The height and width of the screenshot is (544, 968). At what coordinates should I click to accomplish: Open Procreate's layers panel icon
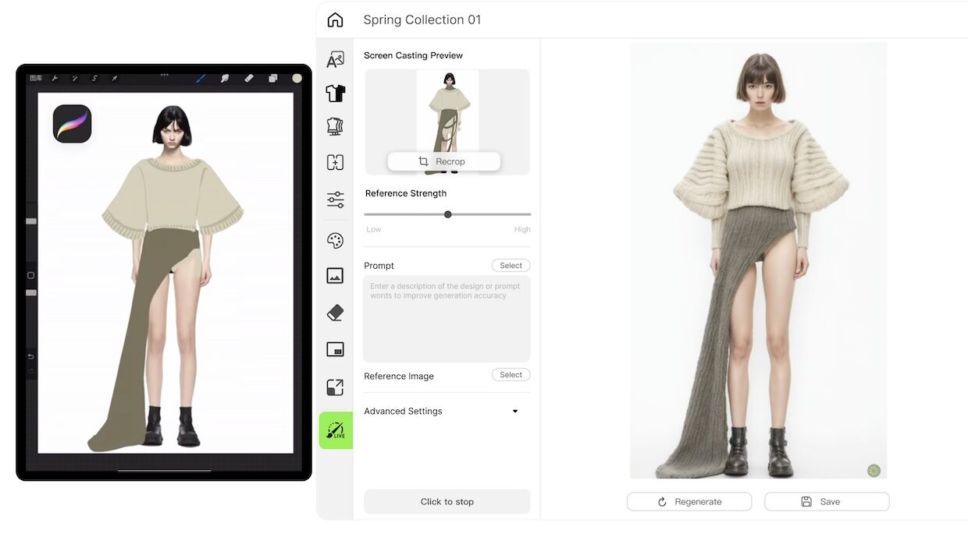(272, 78)
